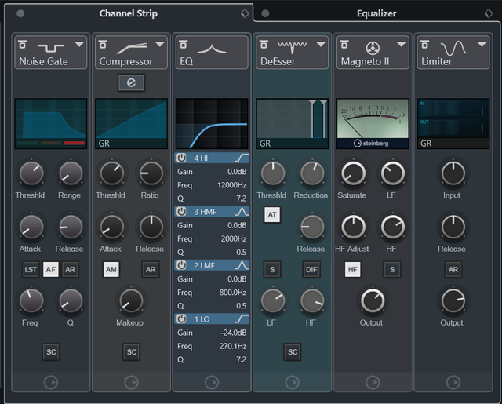Viewport: 502px width, 404px height.
Task: Click the DeEsser waveform icon
Action: pos(292,47)
